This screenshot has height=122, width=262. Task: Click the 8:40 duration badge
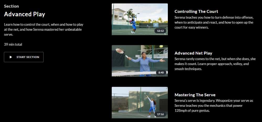(161, 72)
